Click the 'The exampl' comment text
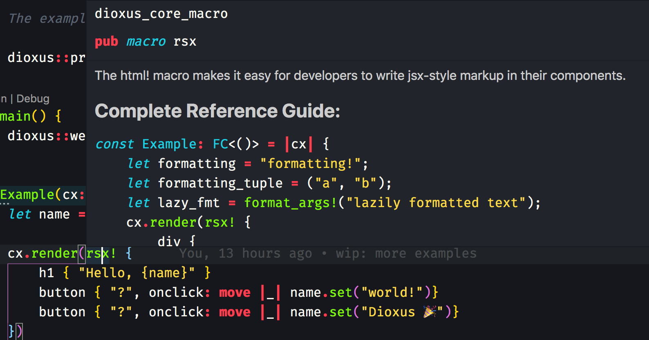This screenshot has width=649, height=340. [x=47, y=18]
